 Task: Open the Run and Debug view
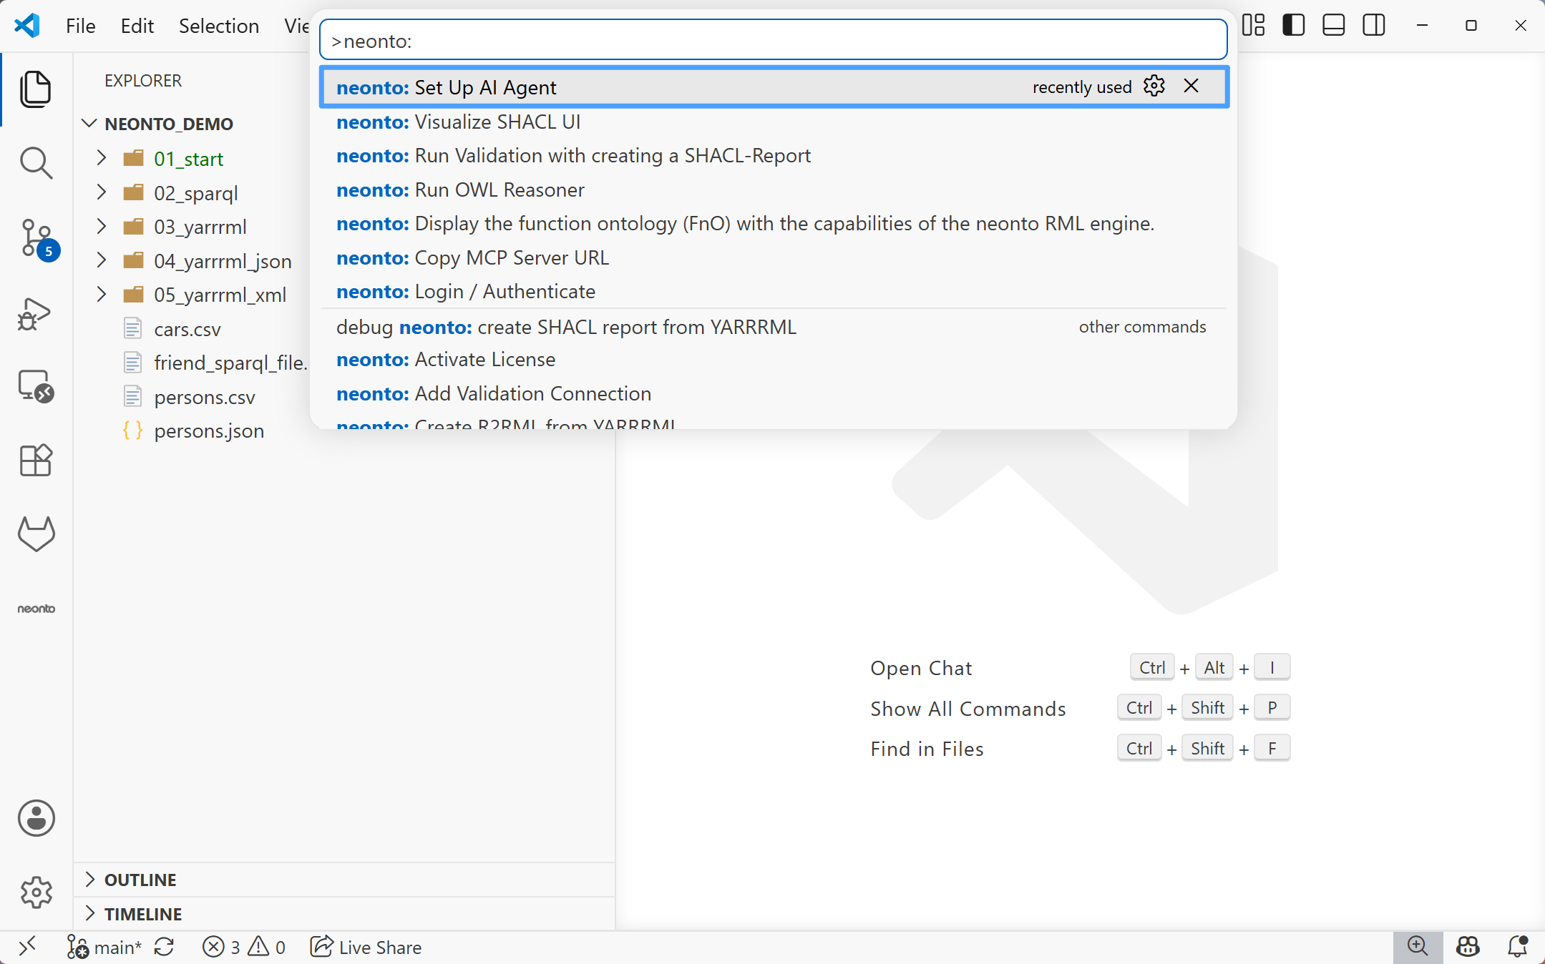tap(36, 314)
